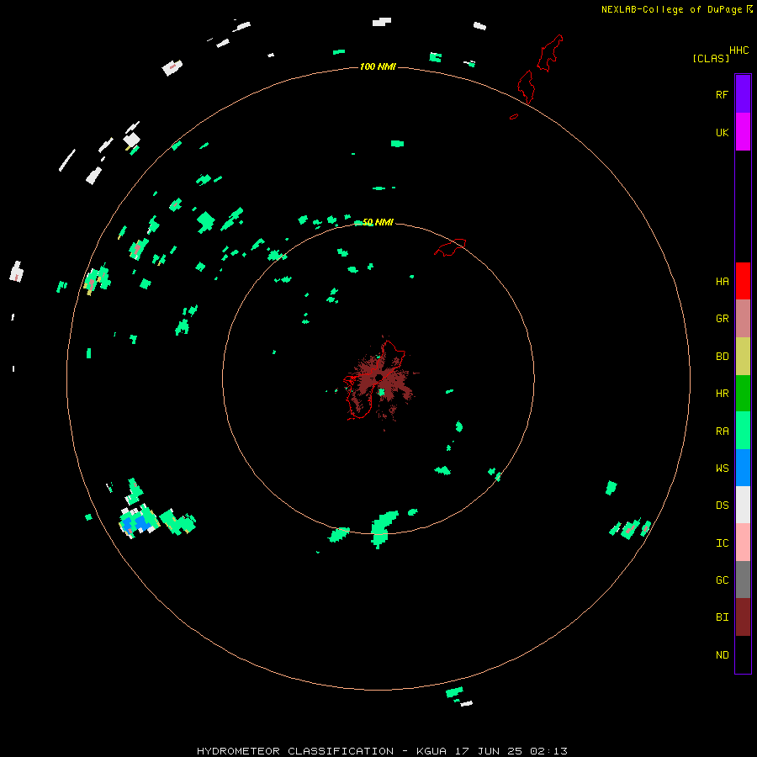Click the WS blue legend swatch
Screen dimensions: 757x757
[x=743, y=468]
